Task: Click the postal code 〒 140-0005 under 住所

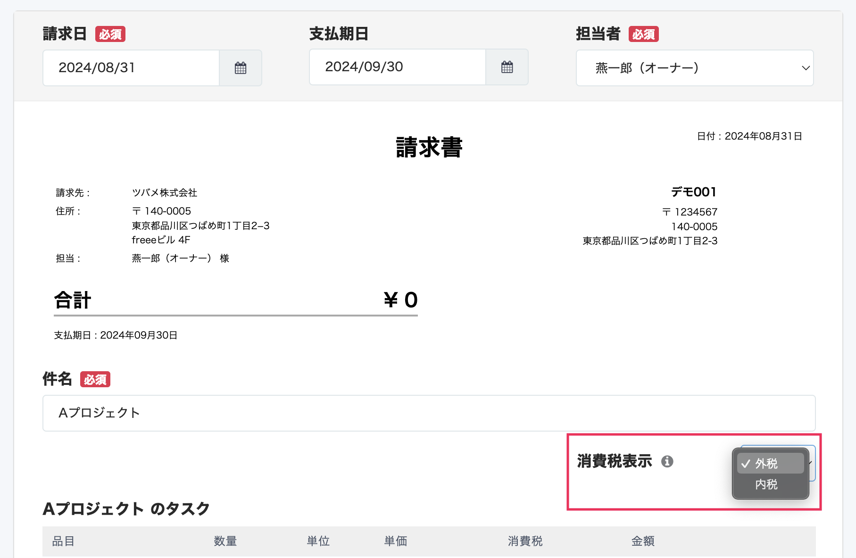Action: point(161,211)
